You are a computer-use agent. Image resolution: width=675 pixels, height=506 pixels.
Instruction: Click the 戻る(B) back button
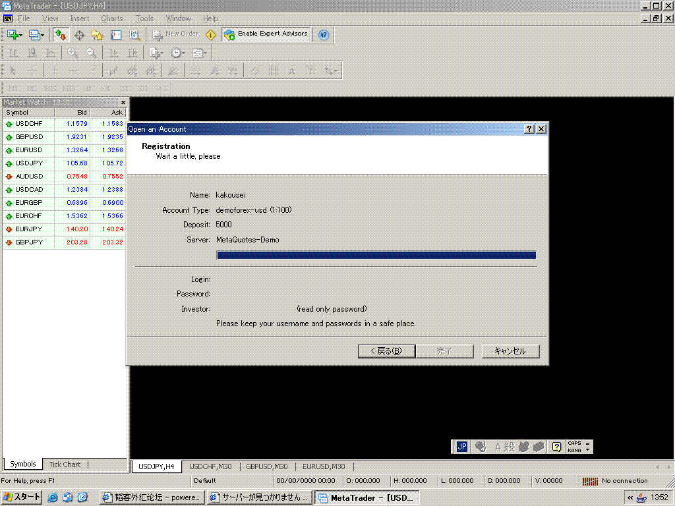click(x=386, y=351)
